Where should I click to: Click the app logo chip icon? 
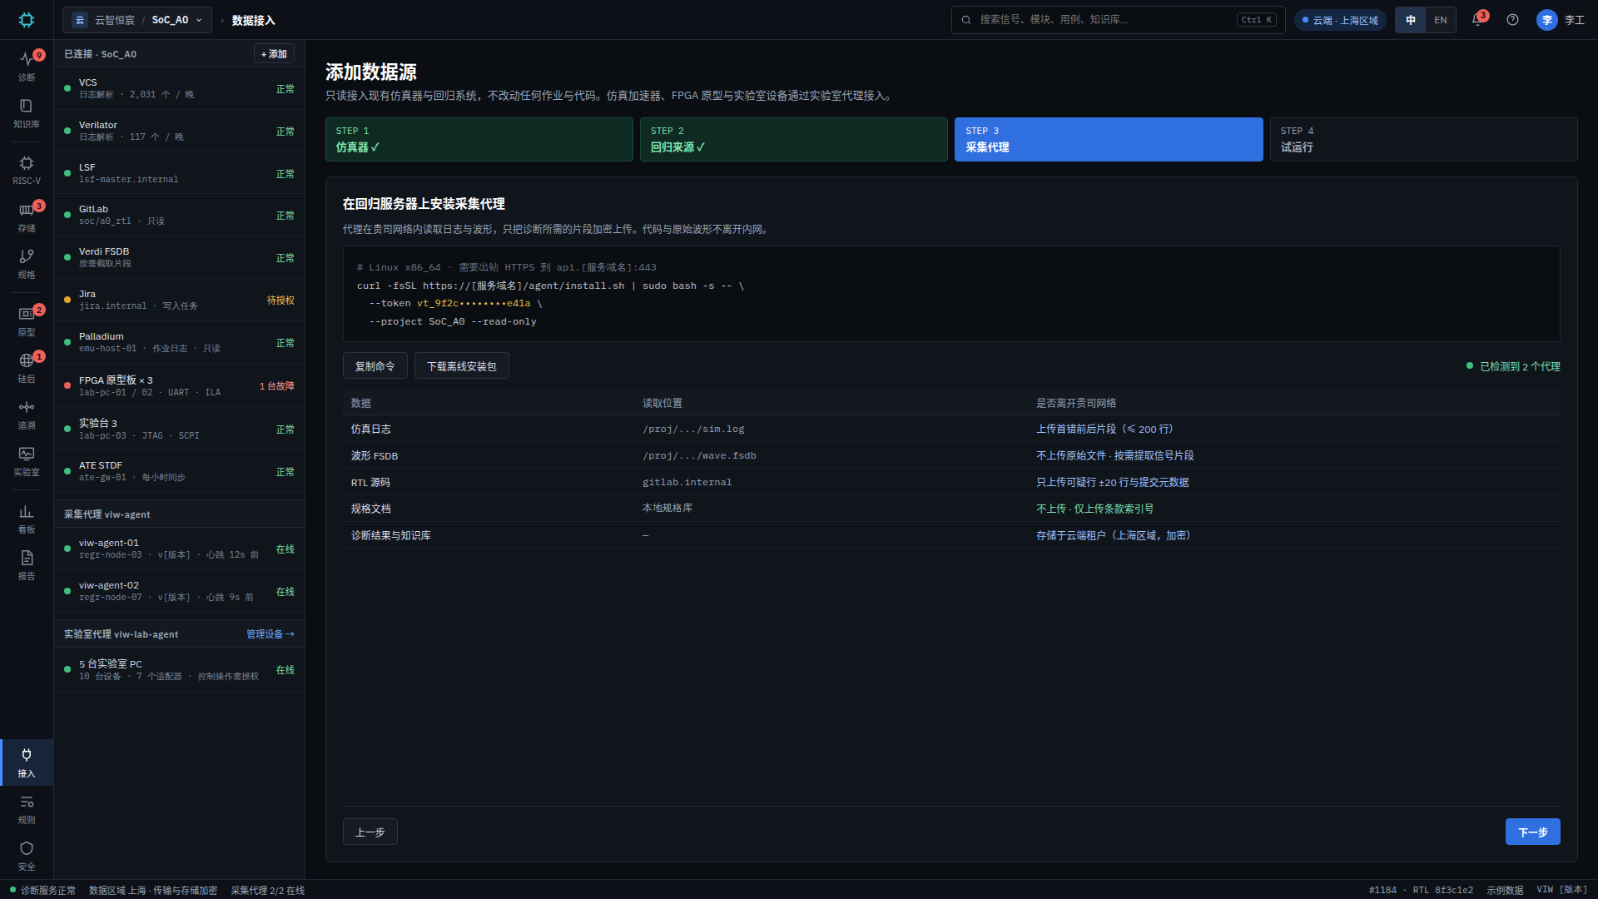coord(27,20)
